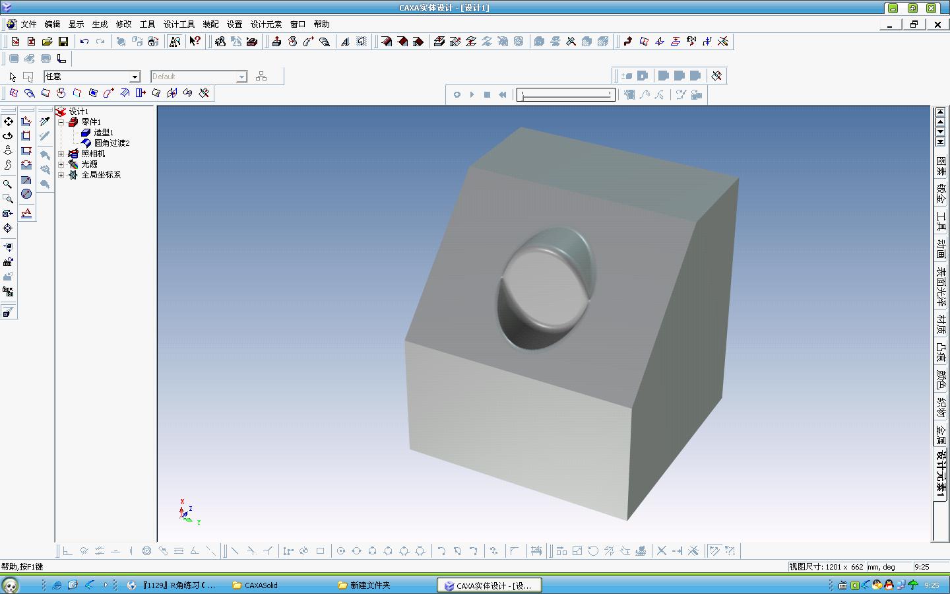This screenshot has height=594, width=950.
Task: Switch to the 动画 catalog tab
Action: 941,249
